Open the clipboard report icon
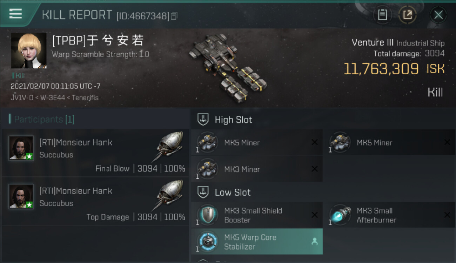456x263 pixels. (382, 15)
